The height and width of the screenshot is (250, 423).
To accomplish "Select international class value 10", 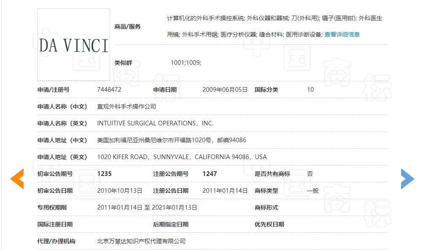I will 310,90.
